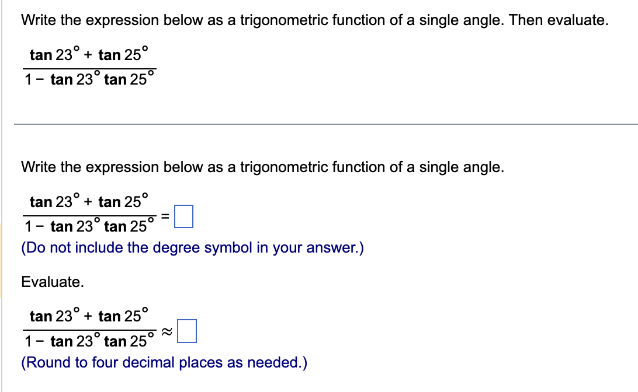Select the answer box next to the equals sign

(185, 216)
